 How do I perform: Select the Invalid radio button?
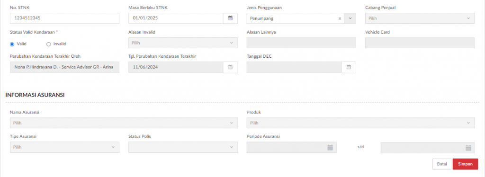point(48,44)
